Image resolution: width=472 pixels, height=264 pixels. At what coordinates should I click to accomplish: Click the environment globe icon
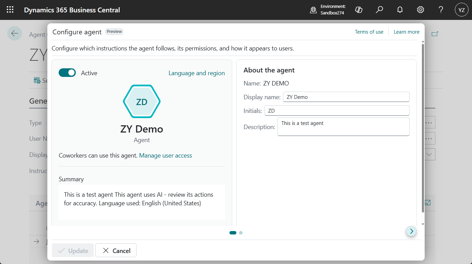click(313, 10)
